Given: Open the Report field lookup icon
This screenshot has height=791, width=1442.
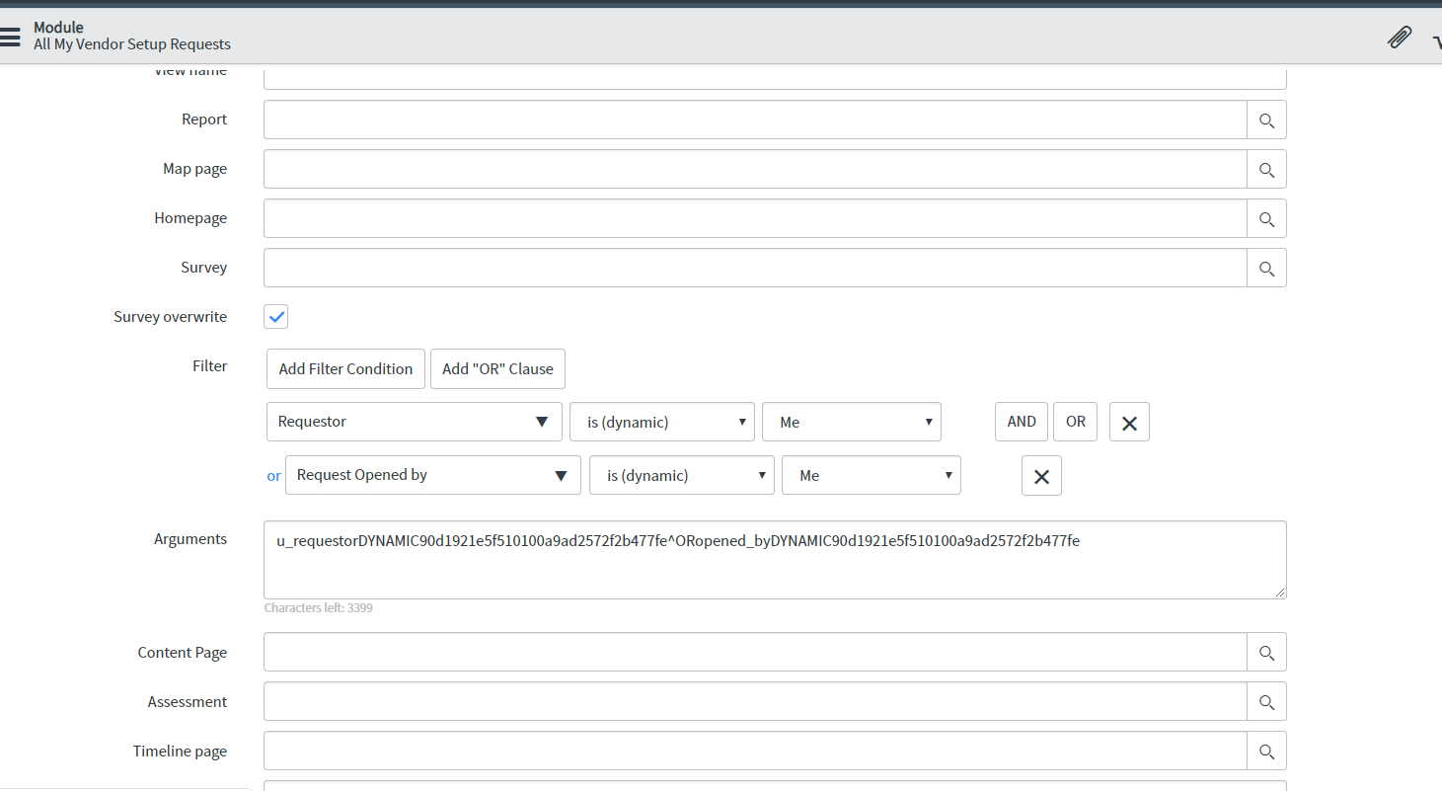Looking at the screenshot, I should point(1266,119).
